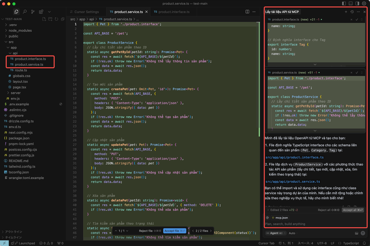This screenshot has height=246, width=370.
Task: Open src/app/api/product.service.ts link in chat
Action: [292, 181]
